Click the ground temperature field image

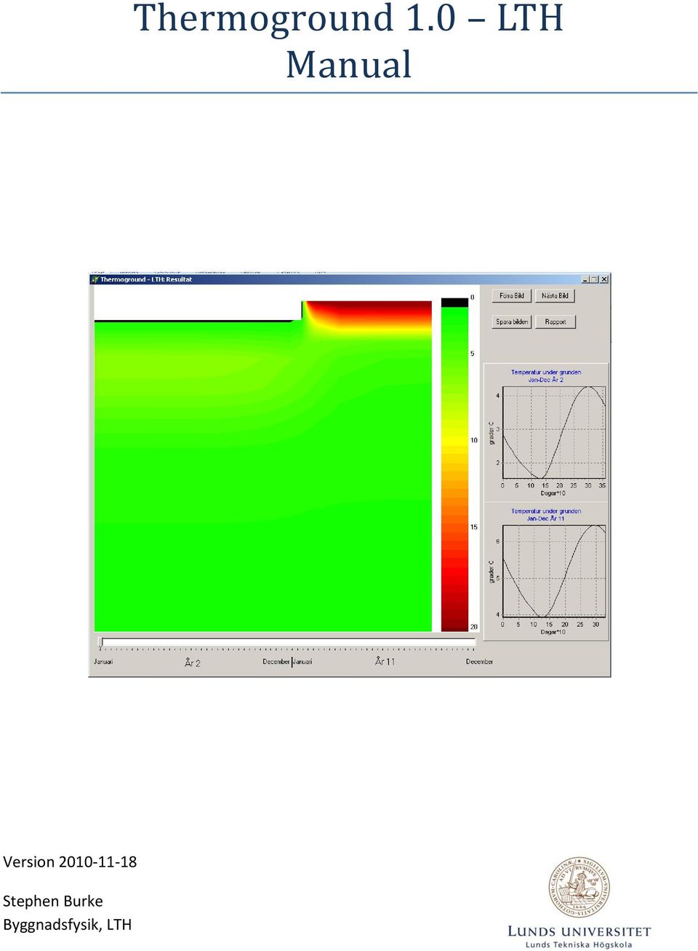(263, 466)
